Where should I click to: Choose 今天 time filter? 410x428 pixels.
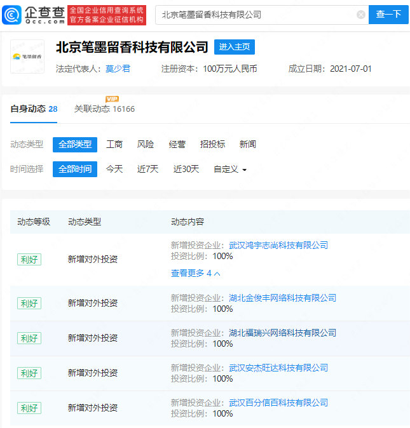(x=114, y=170)
